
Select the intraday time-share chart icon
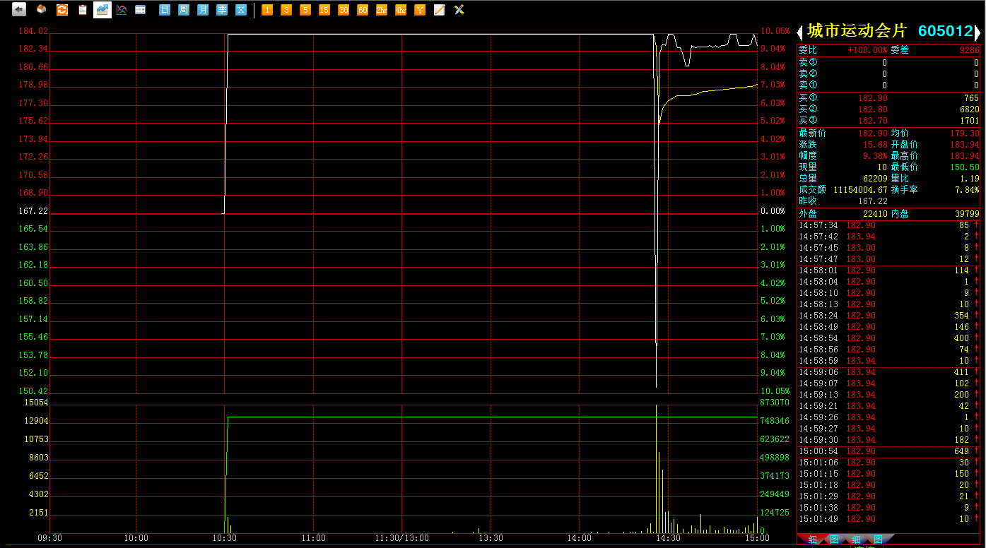pos(102,10)
